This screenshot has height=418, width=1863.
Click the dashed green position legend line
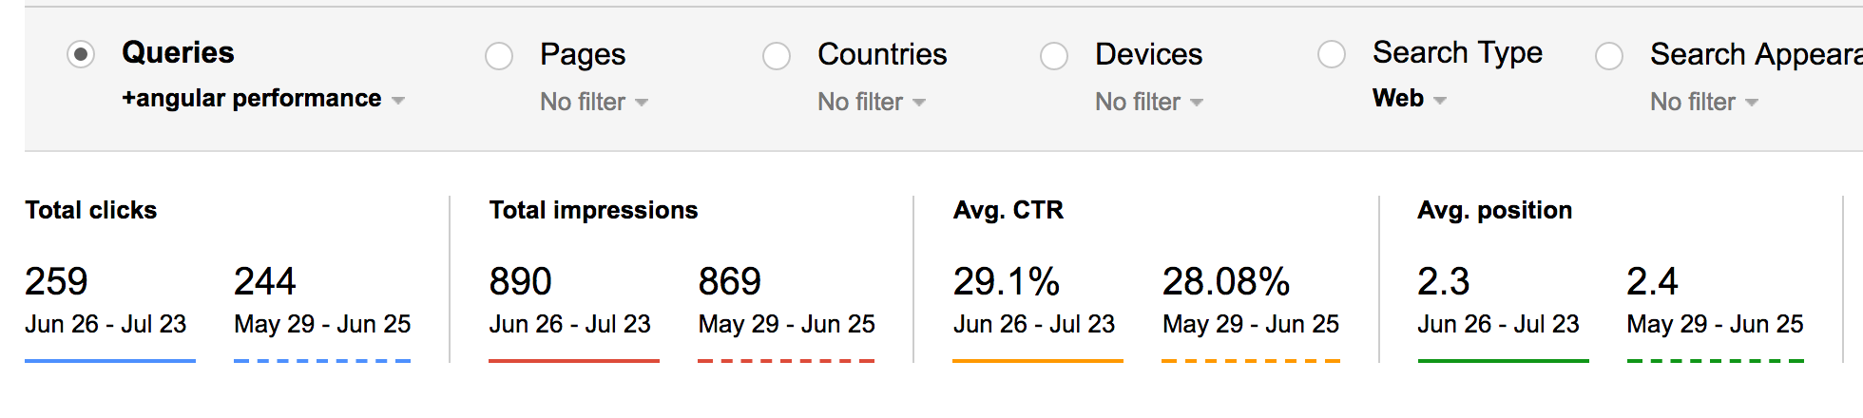[x=1715, y=361]
